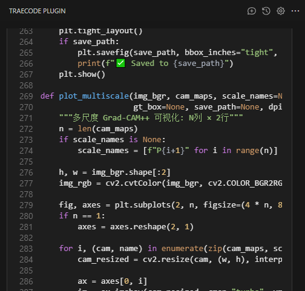
Task: Open plugin settings gear icon
Action: point(281,11)
